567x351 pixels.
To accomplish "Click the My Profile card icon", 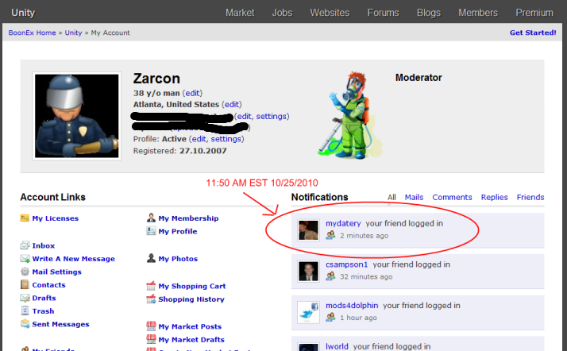I will tap(151, 231).
